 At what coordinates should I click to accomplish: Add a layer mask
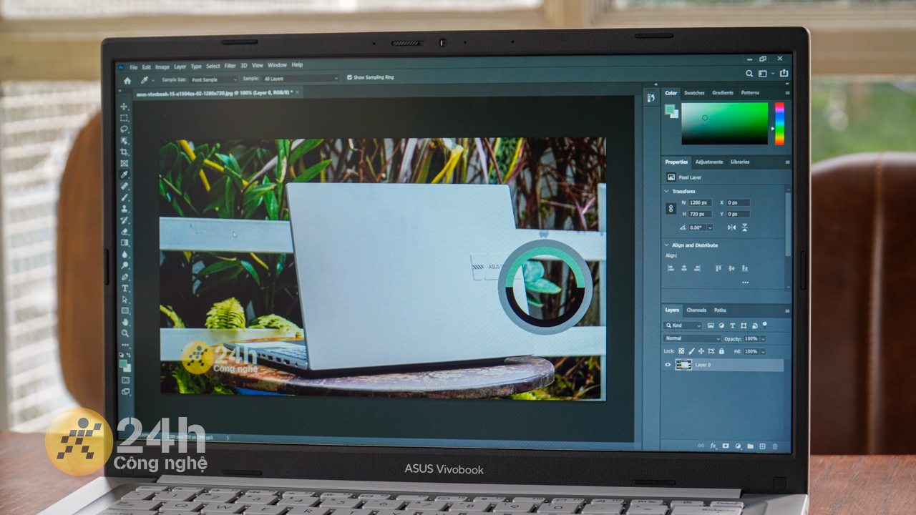(725, 446)
